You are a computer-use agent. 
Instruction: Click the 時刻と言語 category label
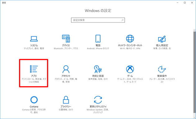tap(98, 76)
